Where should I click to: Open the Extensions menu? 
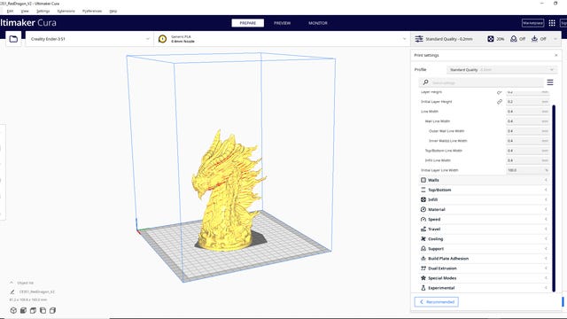66,12
